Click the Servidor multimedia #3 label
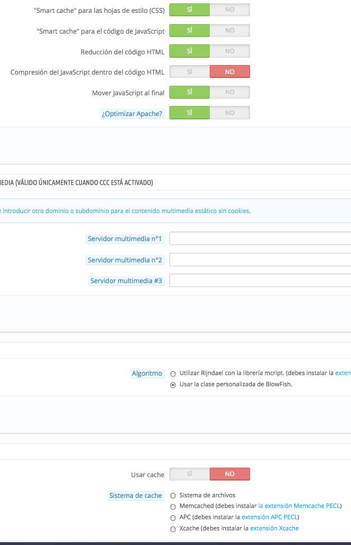The height and width of the screenshot is (545, 351). (x=126, y=281)
